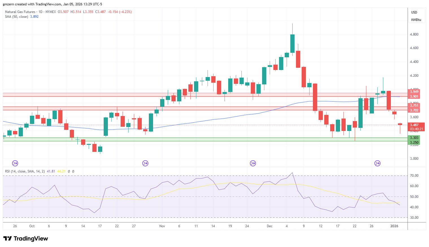Select the SMA (50, close) indicator label

[x=17, y=17]
